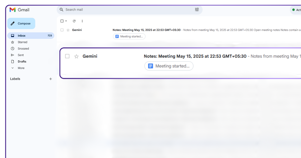Open the Inbox folder
This screenshot has height=158, width=301.
coord(31,36)
